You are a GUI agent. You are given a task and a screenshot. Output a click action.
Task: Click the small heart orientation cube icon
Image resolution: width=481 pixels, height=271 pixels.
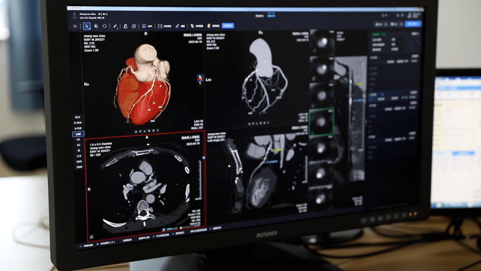200,79
